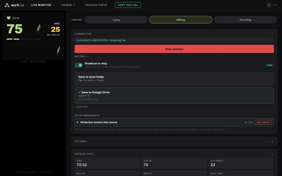Click the BPM zone progress bar segments

[23, 39]
